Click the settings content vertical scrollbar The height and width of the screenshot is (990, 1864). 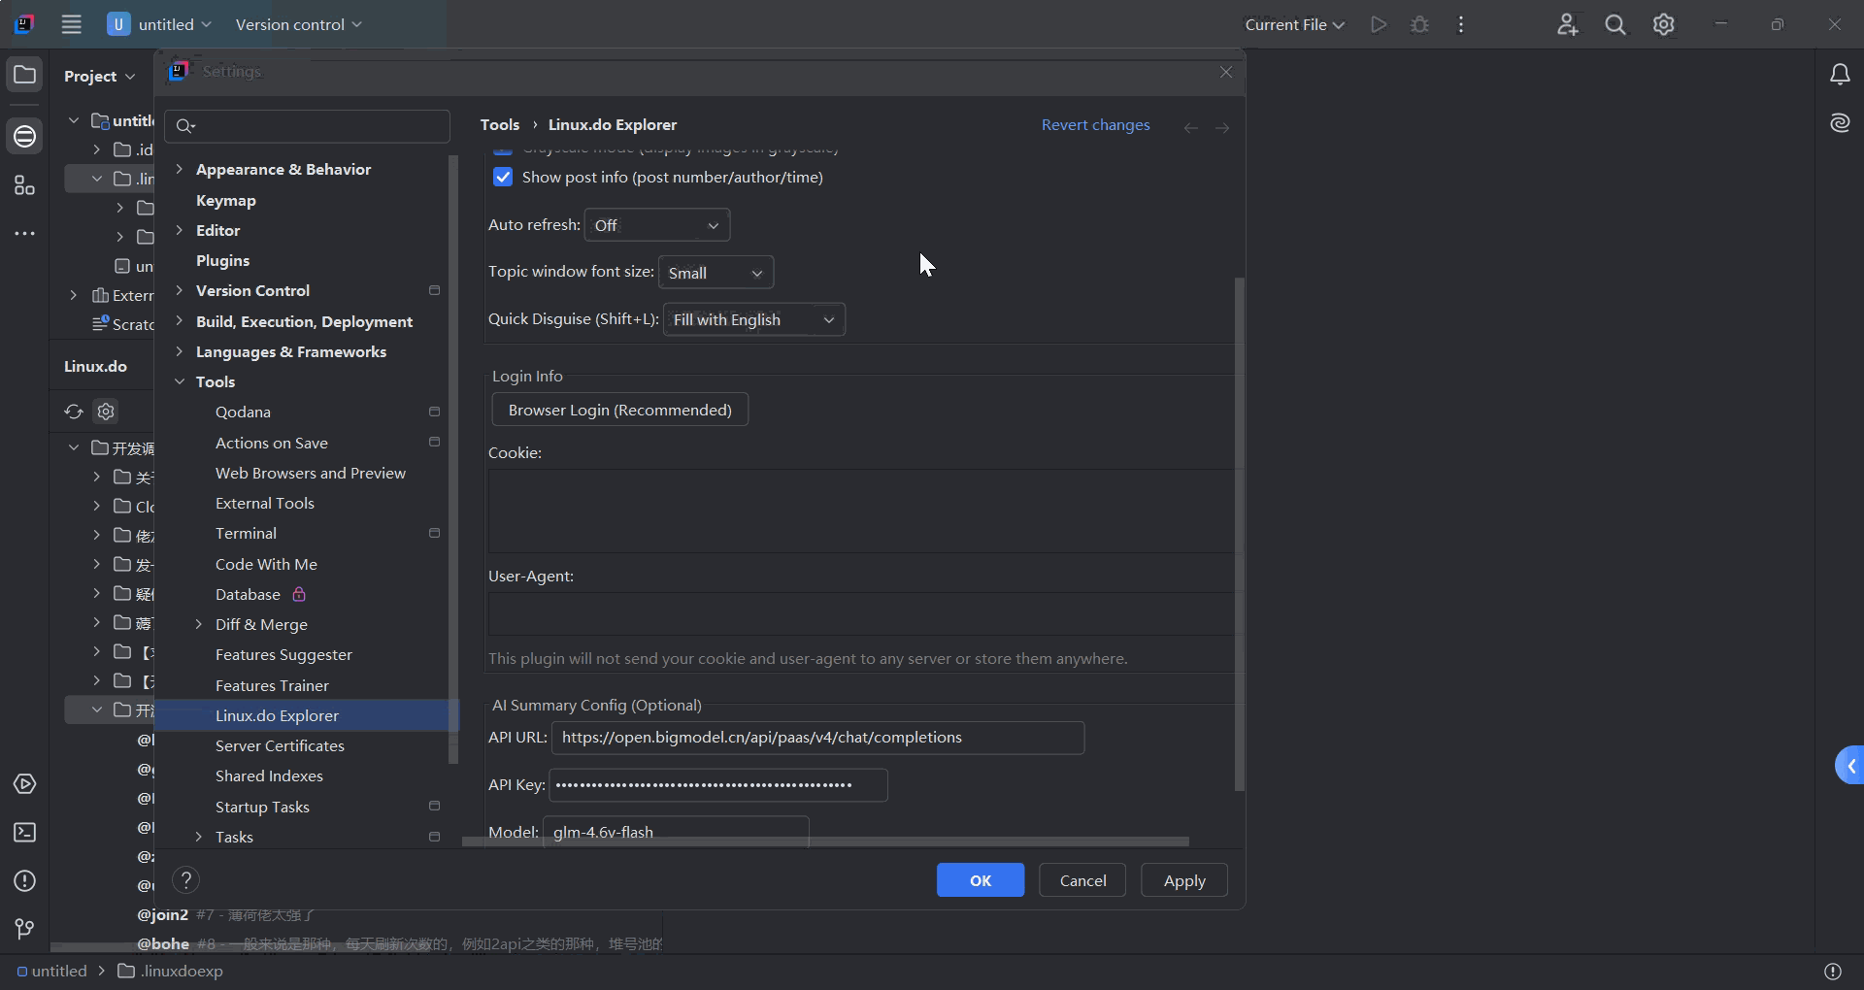[x=1239, y=534]
